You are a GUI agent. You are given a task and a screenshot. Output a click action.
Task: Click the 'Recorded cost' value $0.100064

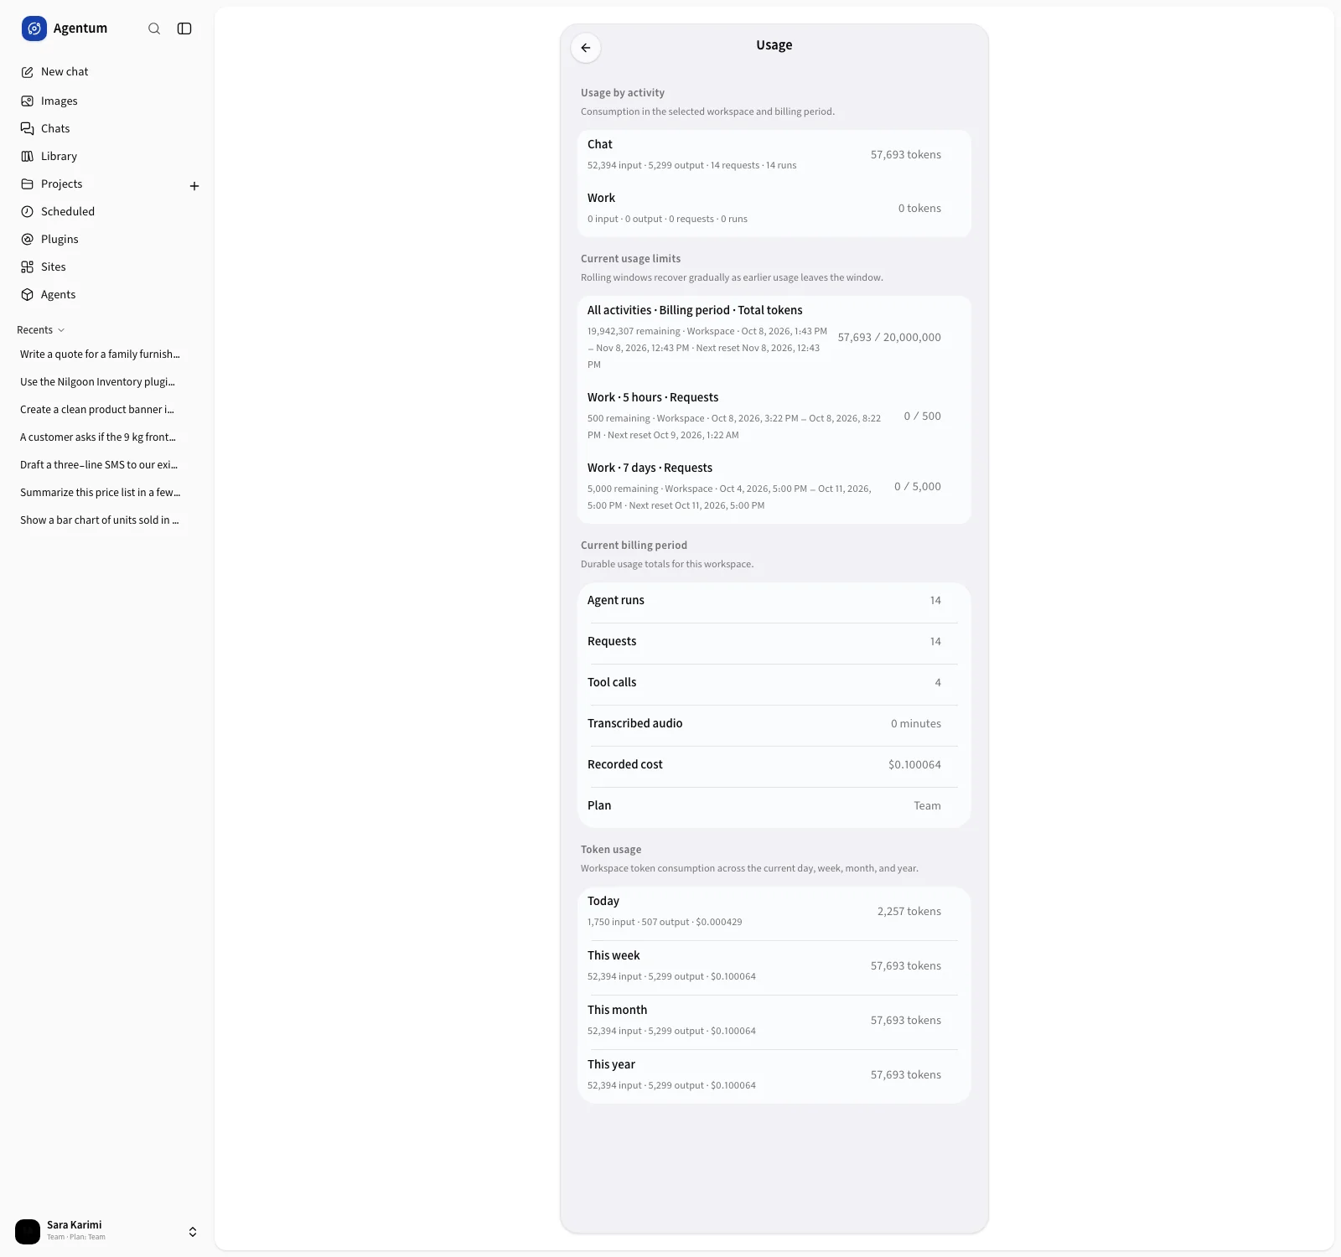point(914,764)
